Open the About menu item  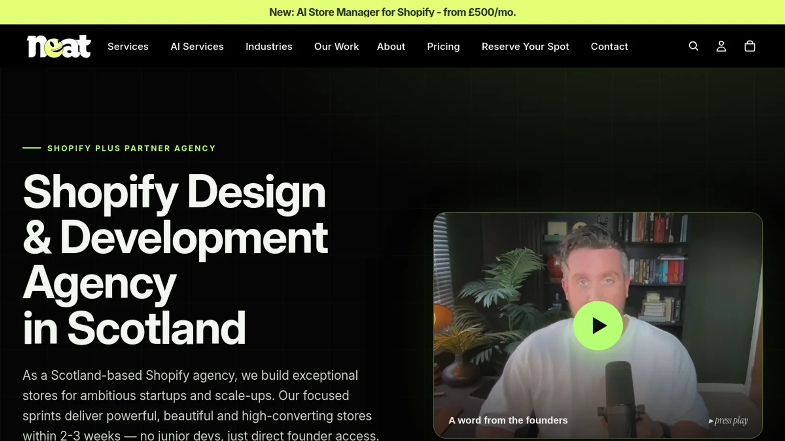[391, 47]
